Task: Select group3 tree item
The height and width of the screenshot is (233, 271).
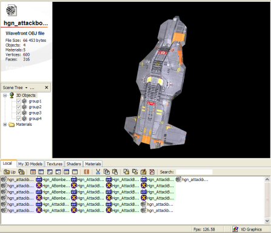Action: click(35, 113)
